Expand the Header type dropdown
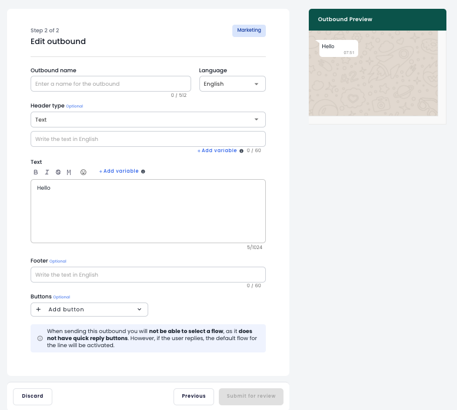The width and height of the screenshot is (457, 410). coord(148,120)
